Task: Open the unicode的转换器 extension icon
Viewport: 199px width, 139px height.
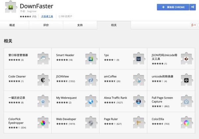Action: click(x=186, y=80)
